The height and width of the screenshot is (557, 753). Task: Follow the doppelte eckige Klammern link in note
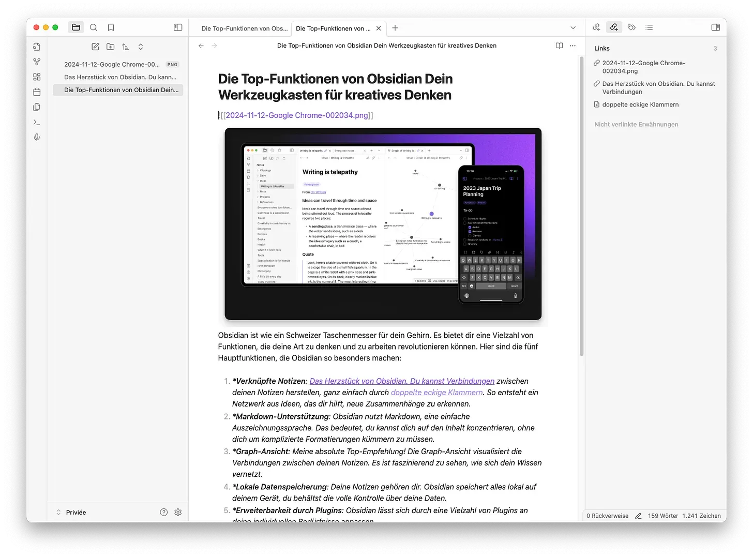[x=436, y=393]
